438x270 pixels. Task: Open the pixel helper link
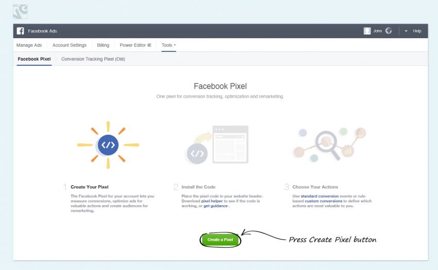pyautogui.click(x=212, y=201)
